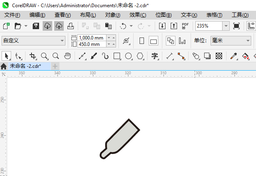256x176 pixels.
Task: Click the cloud upload icon
Action: pyautogui.click(x=59, y=26)
